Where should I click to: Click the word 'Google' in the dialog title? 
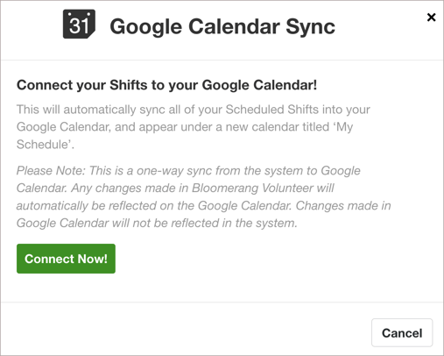(146, 27)
